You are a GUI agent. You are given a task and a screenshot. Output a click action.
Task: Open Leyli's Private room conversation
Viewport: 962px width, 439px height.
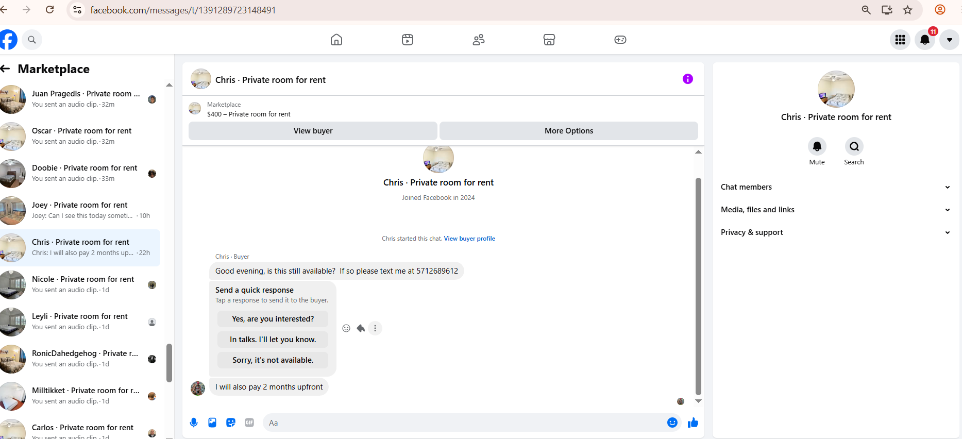coord(80,322)
